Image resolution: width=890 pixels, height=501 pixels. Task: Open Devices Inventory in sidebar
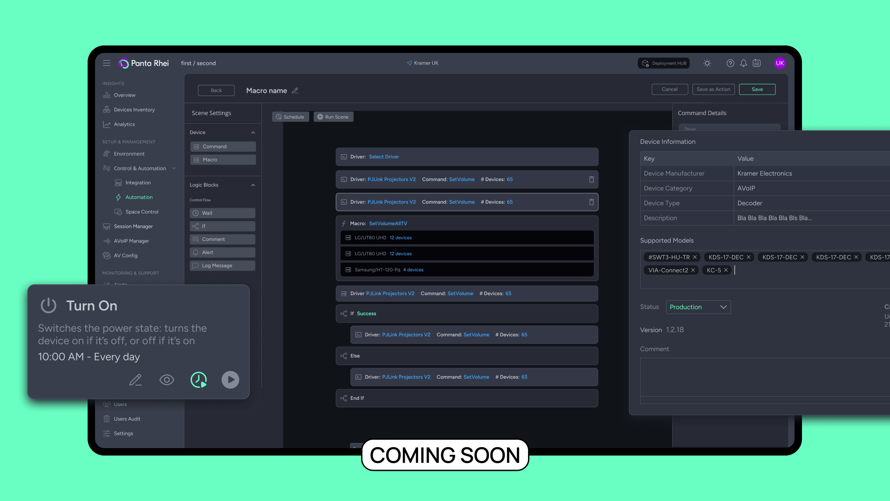[134, 110]
